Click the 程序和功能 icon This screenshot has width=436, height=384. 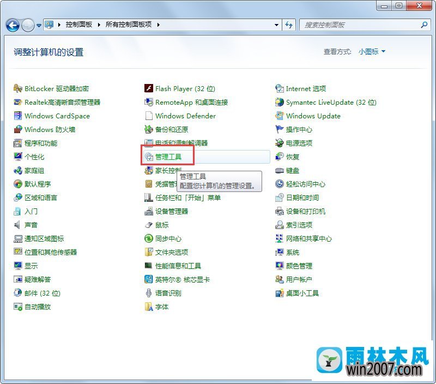(18, 143)
